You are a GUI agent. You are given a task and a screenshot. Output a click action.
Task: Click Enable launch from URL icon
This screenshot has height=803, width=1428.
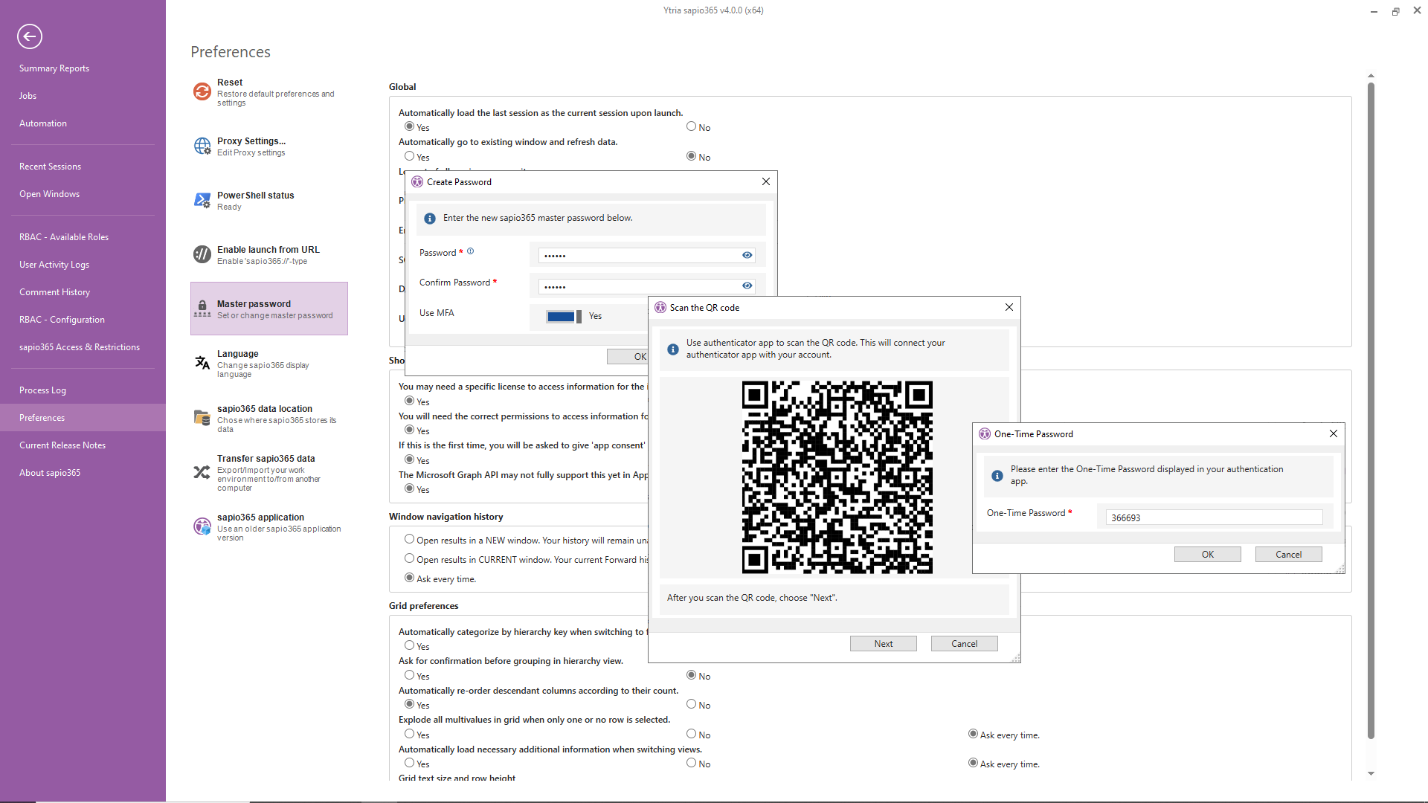202,254
